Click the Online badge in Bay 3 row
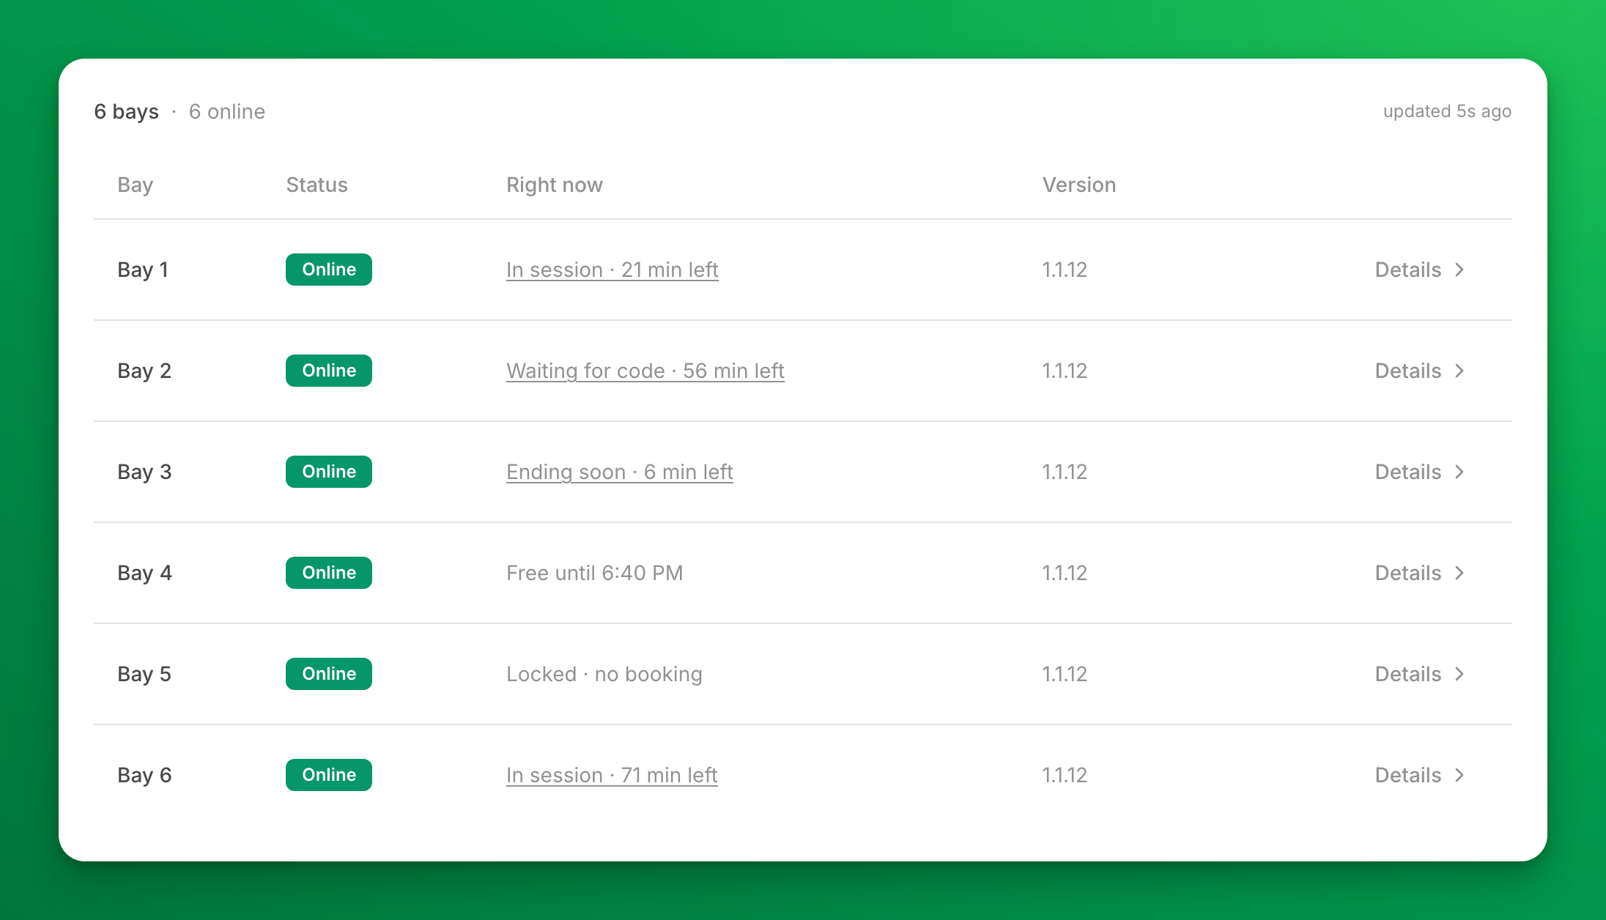1606x920 pixels. 329,472
